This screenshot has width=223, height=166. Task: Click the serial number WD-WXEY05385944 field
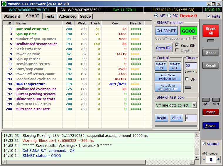point(81,10)
